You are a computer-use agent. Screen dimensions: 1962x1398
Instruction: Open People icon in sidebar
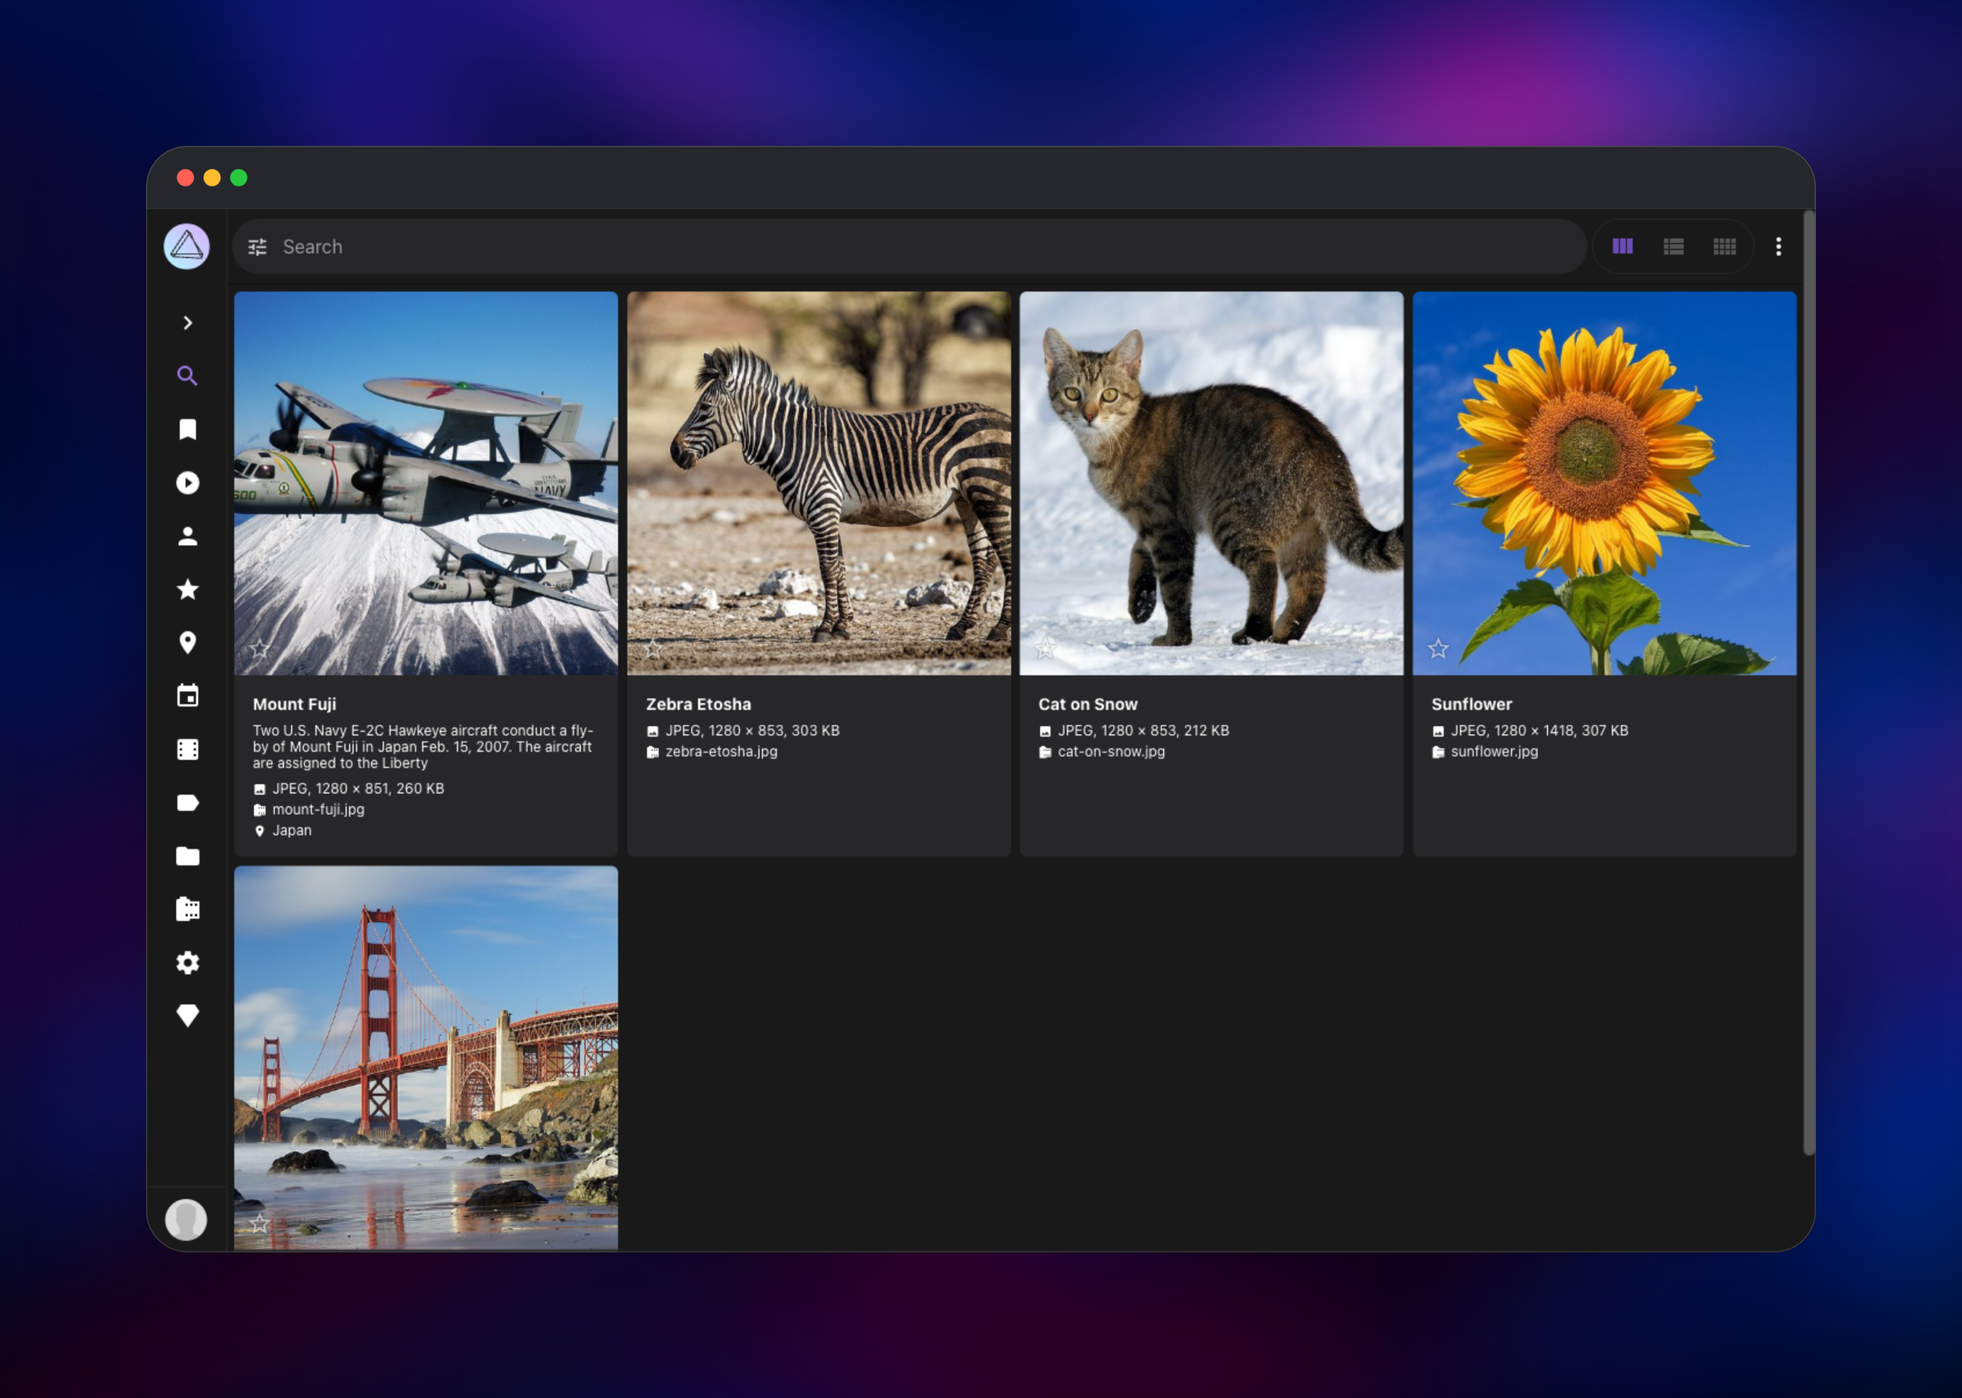click(x=188, y=536)
